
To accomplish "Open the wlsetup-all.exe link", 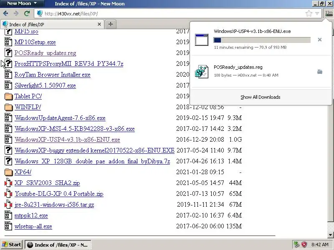I will (x=33, y=226).
